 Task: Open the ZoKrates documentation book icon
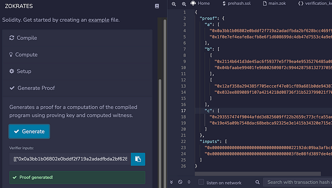point(157,6)
